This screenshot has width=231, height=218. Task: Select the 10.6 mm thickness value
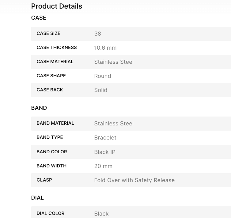(105, 48)
